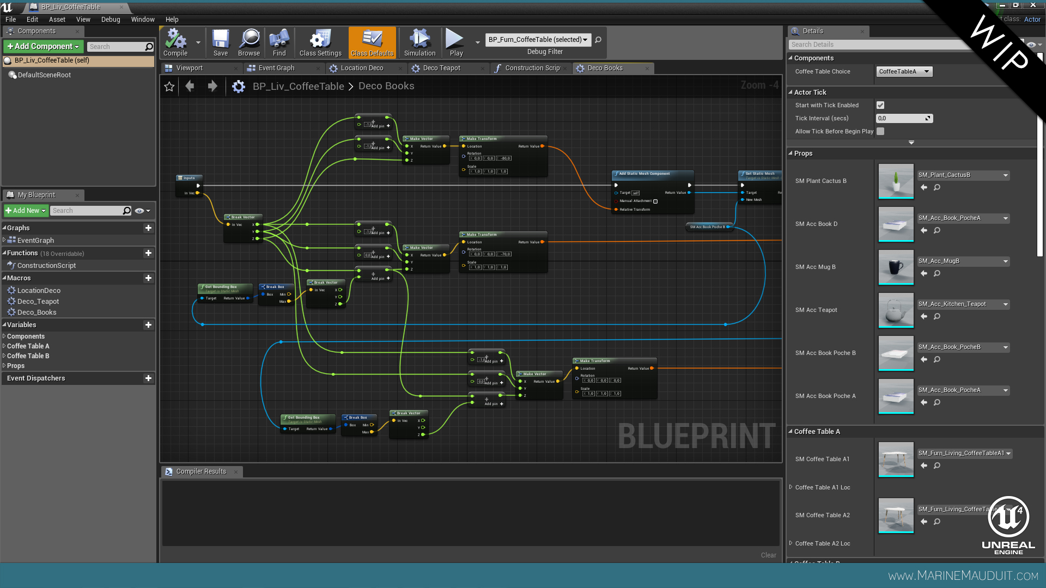This screenshot has width=1046, height=588.
Task: Toggle Start with Tick Enabled checkbox
Action: 880,105
